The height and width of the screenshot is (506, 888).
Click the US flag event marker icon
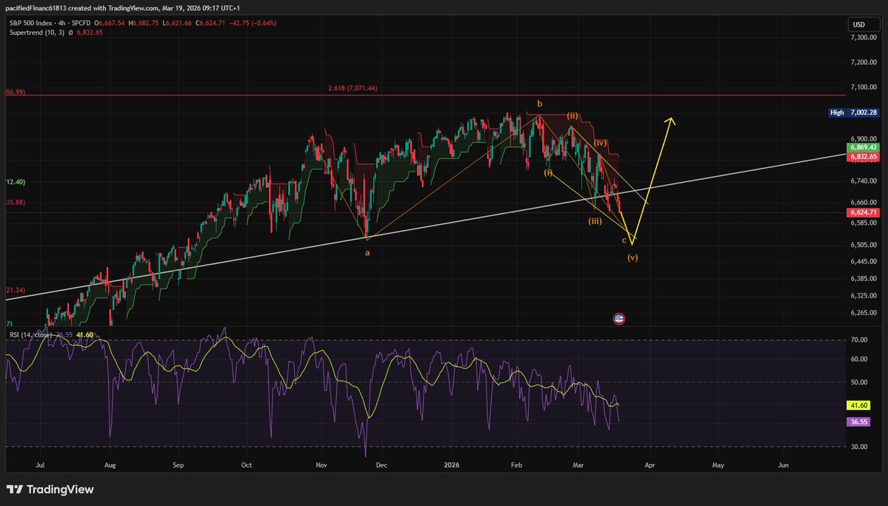pyautogui.click(x=619, y=319)
